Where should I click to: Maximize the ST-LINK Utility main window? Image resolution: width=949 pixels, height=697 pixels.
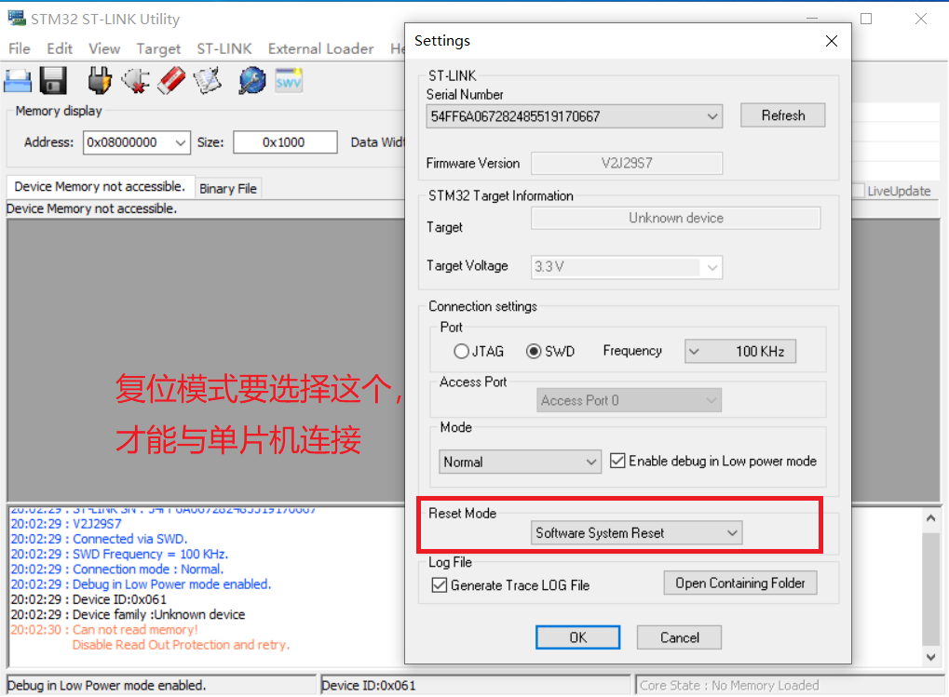coord(866,19)
